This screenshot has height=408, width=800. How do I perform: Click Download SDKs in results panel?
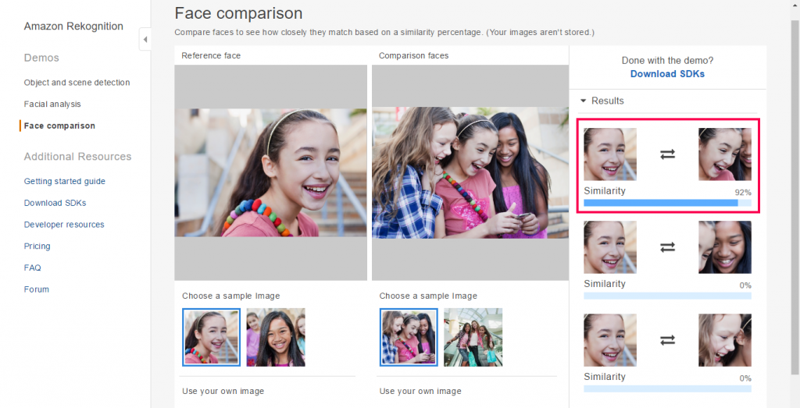click(x=667, y=74)
